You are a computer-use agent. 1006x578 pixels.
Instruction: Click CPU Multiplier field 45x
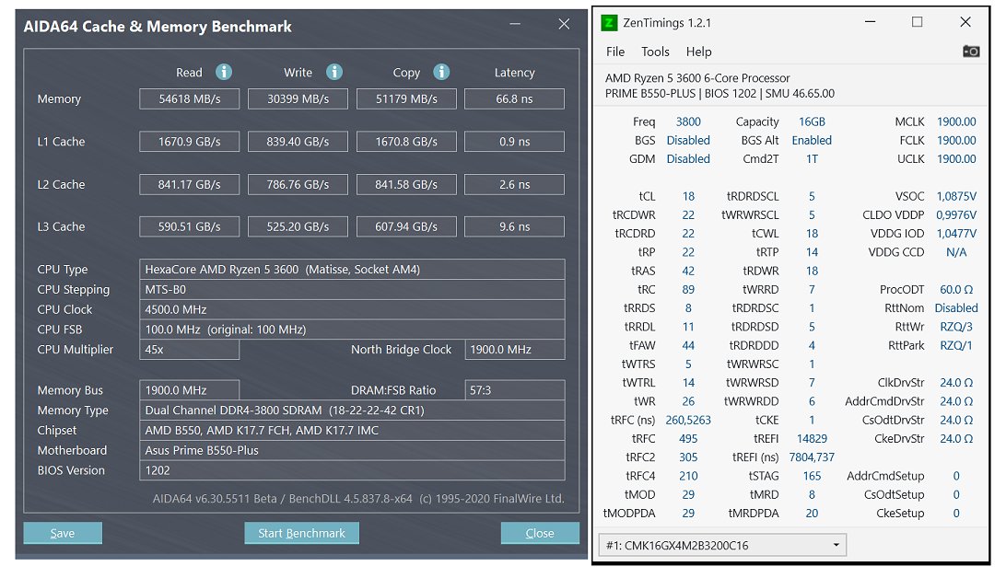click(x=189, y=349)
